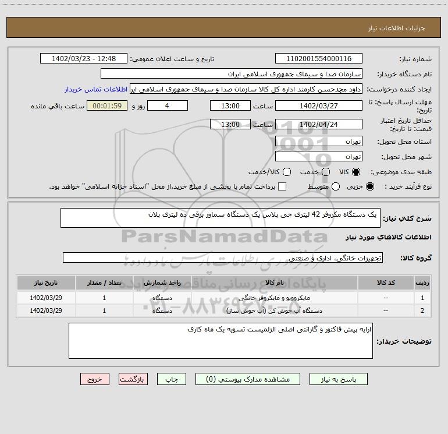The image size is (448, 434).
Task: Toggle the اسناد خزانه اسلامی payment checkbox
Action: click(x=282, y=186)
